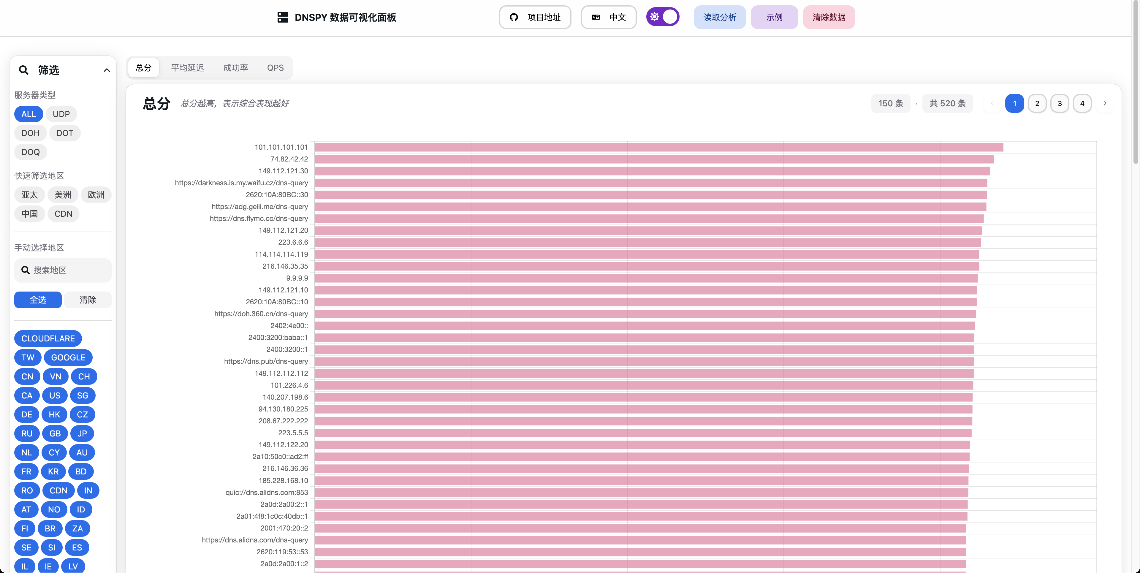Quick filter region 中国

pos(30,214)
